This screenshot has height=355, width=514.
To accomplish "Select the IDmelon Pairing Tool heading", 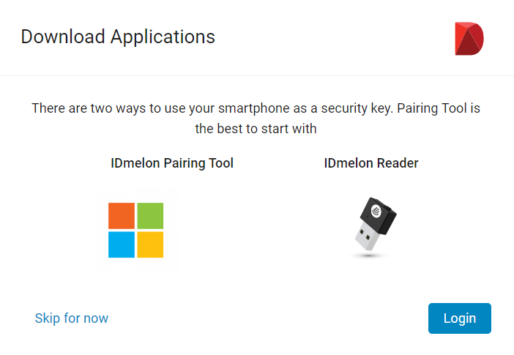I will (172, 163).
